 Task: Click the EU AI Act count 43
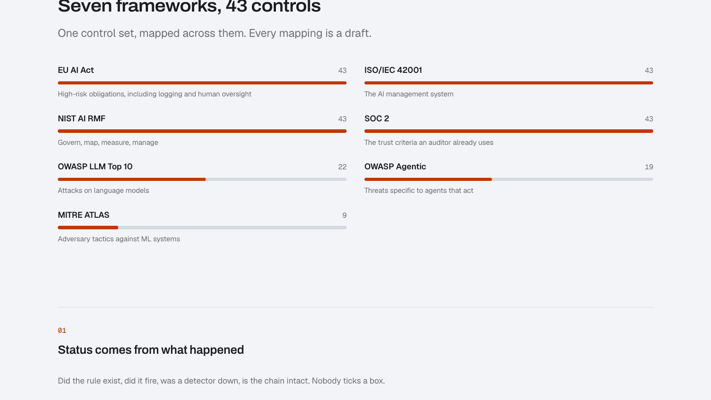click(x=342, y=70)
